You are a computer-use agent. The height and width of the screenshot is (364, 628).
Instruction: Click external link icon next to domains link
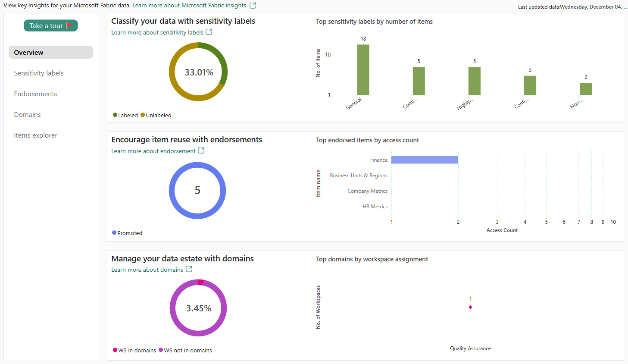(x=189, y=269)
